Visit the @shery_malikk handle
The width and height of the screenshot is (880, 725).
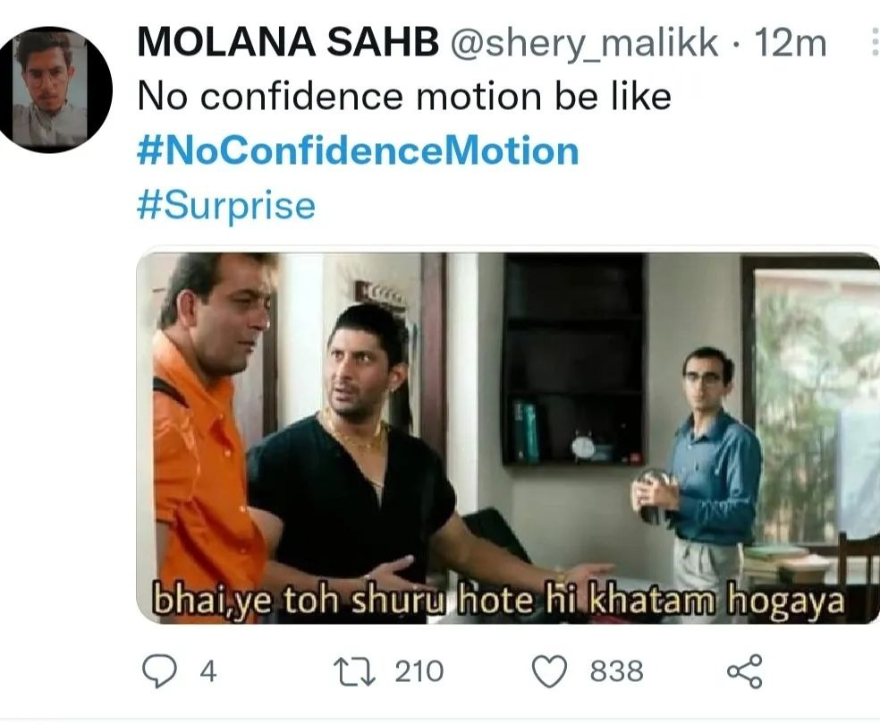(581, 43)
